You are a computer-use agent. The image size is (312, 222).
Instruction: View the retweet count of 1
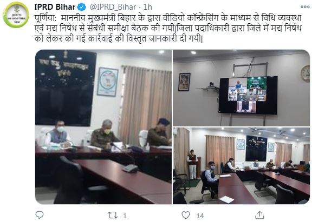(125, 216)
